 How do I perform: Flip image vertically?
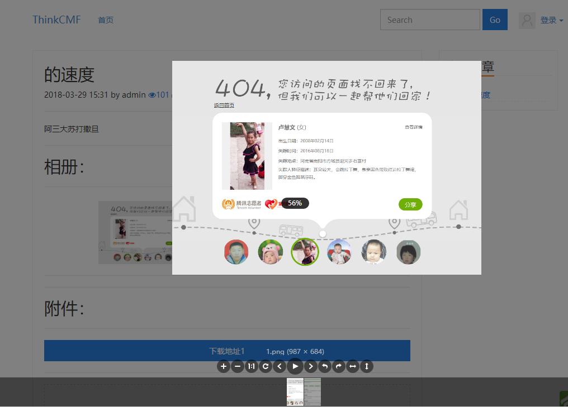367,367
